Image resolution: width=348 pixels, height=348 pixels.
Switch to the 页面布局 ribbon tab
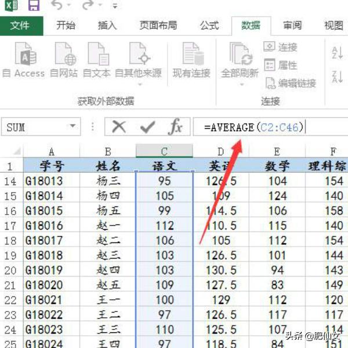pyautogui.click(x=158, y=26)
